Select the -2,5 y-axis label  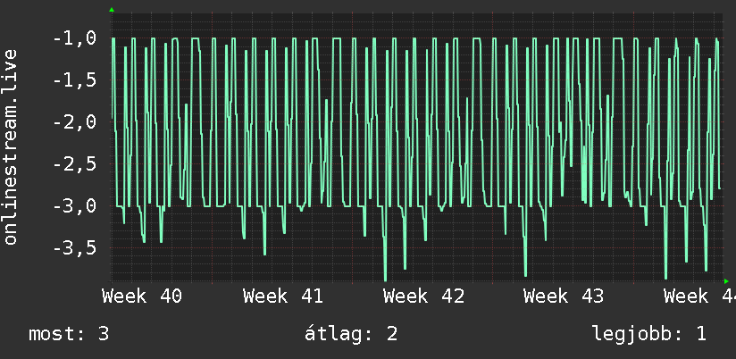pos(75,164)
